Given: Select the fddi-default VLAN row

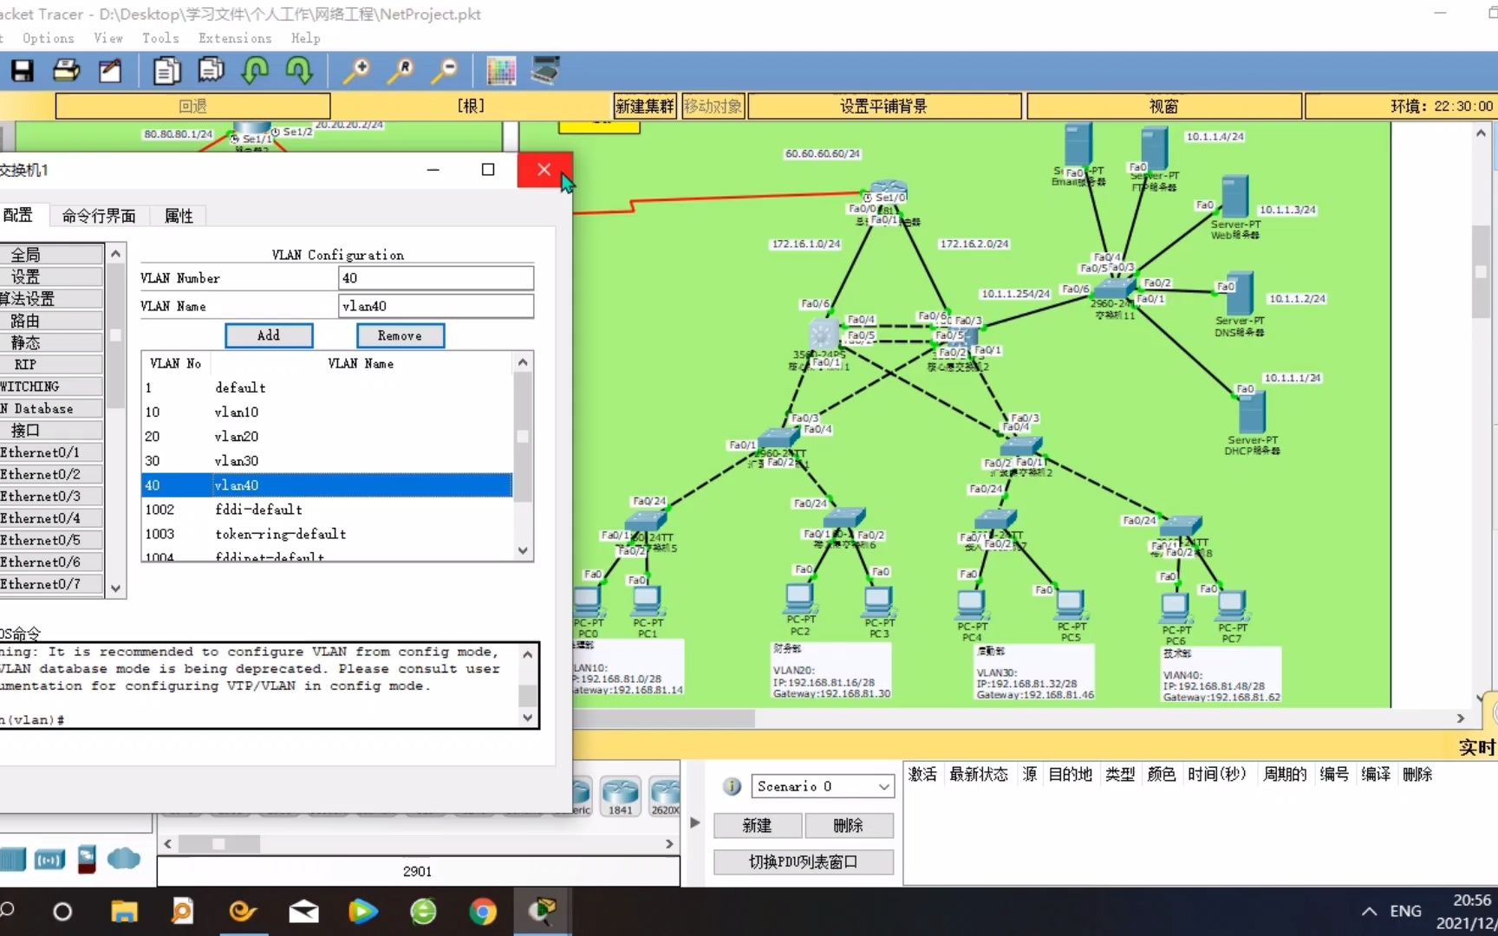Looking at the screenshot, I should pos(327,510).
